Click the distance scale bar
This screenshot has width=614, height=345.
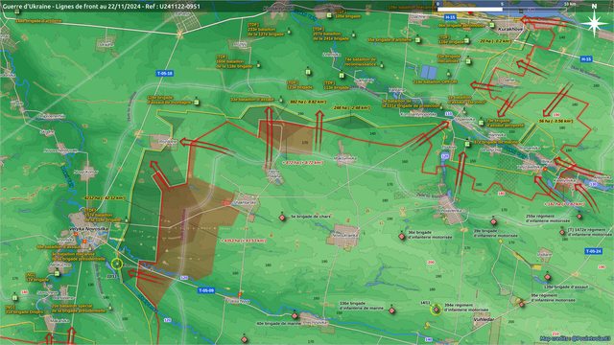(x=503, y=9)
